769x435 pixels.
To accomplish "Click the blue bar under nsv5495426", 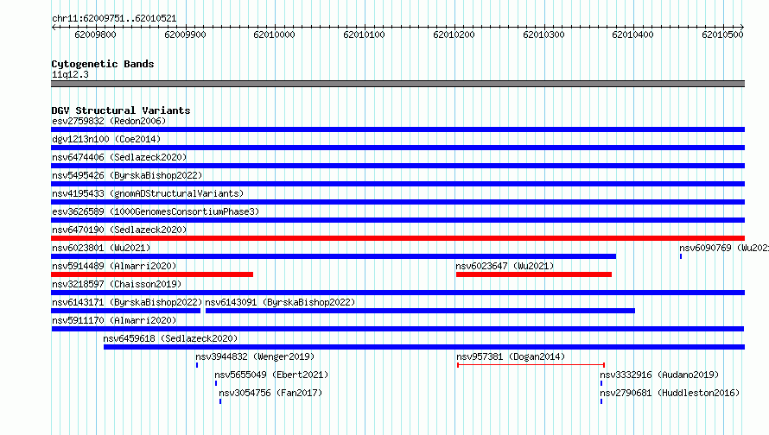I will pos(397,184).
